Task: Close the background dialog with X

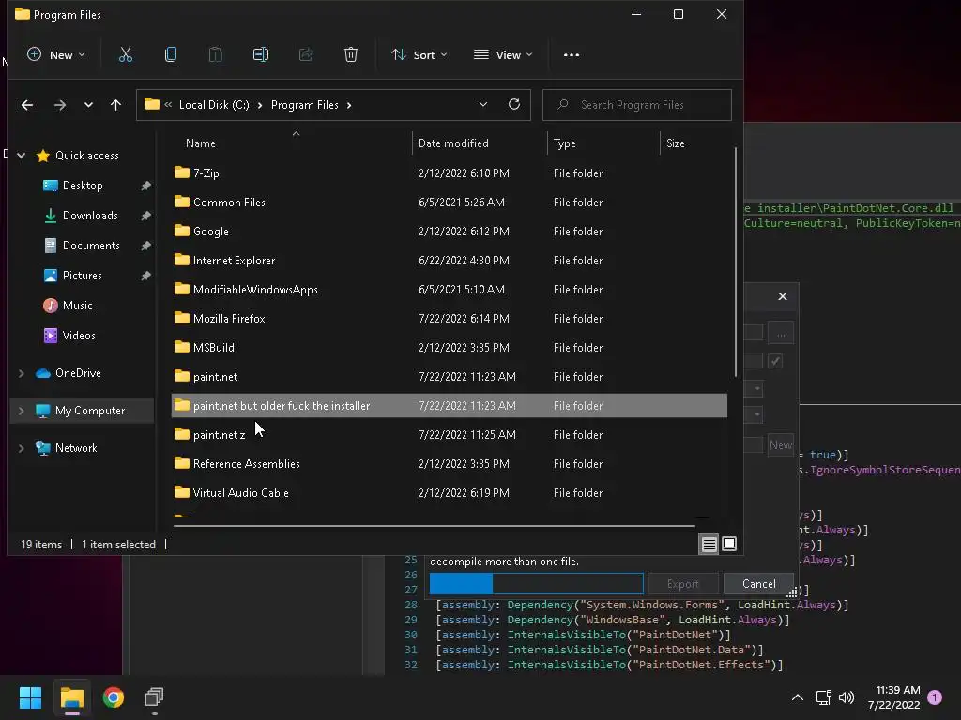Action: pos(783,296)
